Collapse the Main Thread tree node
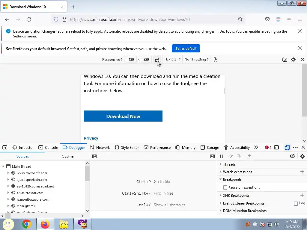The height and width of the screenshot is (230, 307). tap(3, 167)
